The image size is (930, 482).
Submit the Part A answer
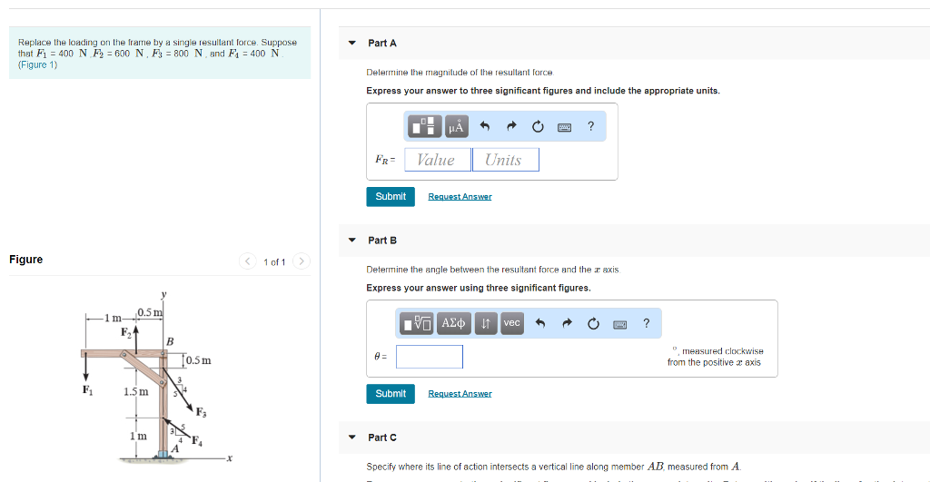click(391, 197)
